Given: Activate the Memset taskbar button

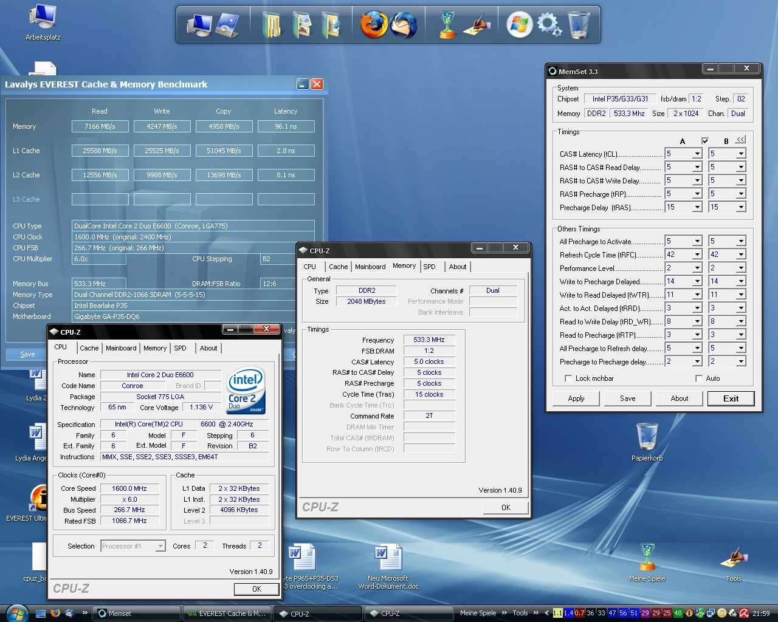Looking at the screenshot, I should pos(136,613).
